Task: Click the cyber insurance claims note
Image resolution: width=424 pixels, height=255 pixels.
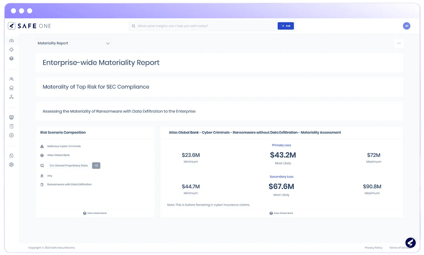Action: tap(208, 205)
